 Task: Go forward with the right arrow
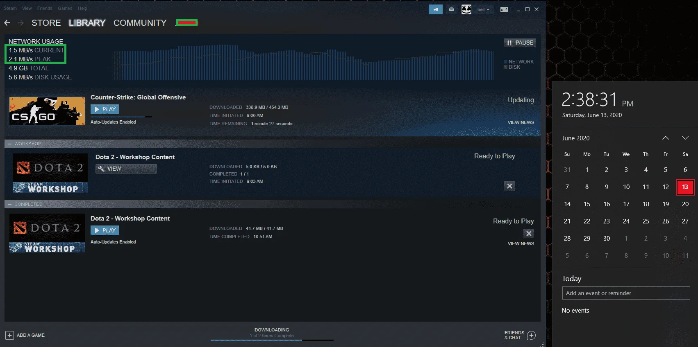(20, 23)
